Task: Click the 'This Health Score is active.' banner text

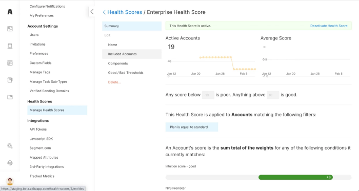Action: point(190,26)
